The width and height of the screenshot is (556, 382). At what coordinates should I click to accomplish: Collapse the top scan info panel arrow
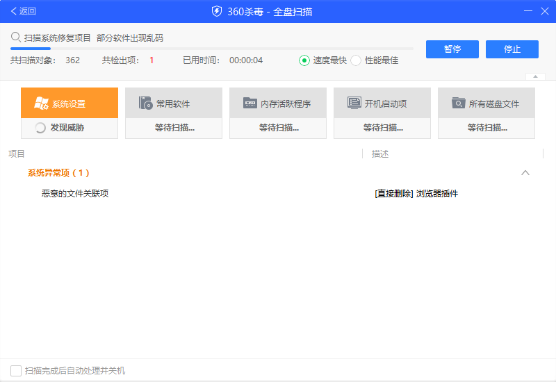[534, 76]
